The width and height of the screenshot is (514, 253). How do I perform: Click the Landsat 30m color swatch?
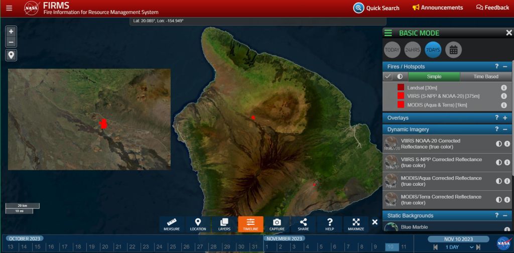point(401,87)
